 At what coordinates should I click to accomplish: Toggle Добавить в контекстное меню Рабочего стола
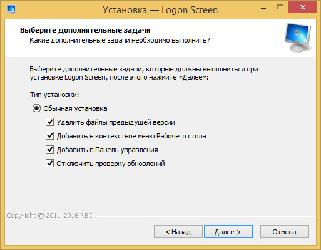(x=49, y=136)
